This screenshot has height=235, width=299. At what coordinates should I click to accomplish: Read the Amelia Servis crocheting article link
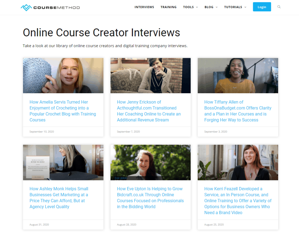pyautogui.click(x=63, y=111)
